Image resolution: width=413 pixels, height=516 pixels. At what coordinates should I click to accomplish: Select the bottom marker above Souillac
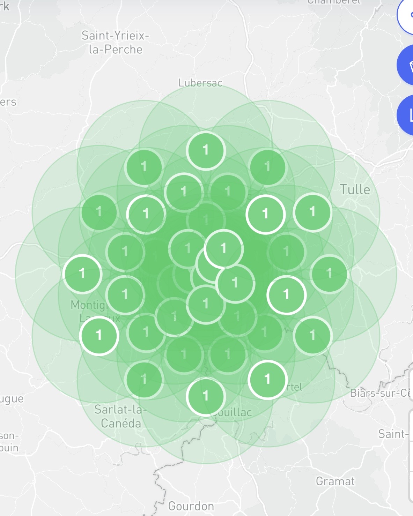pyautogui.click(x=206, y=396)
